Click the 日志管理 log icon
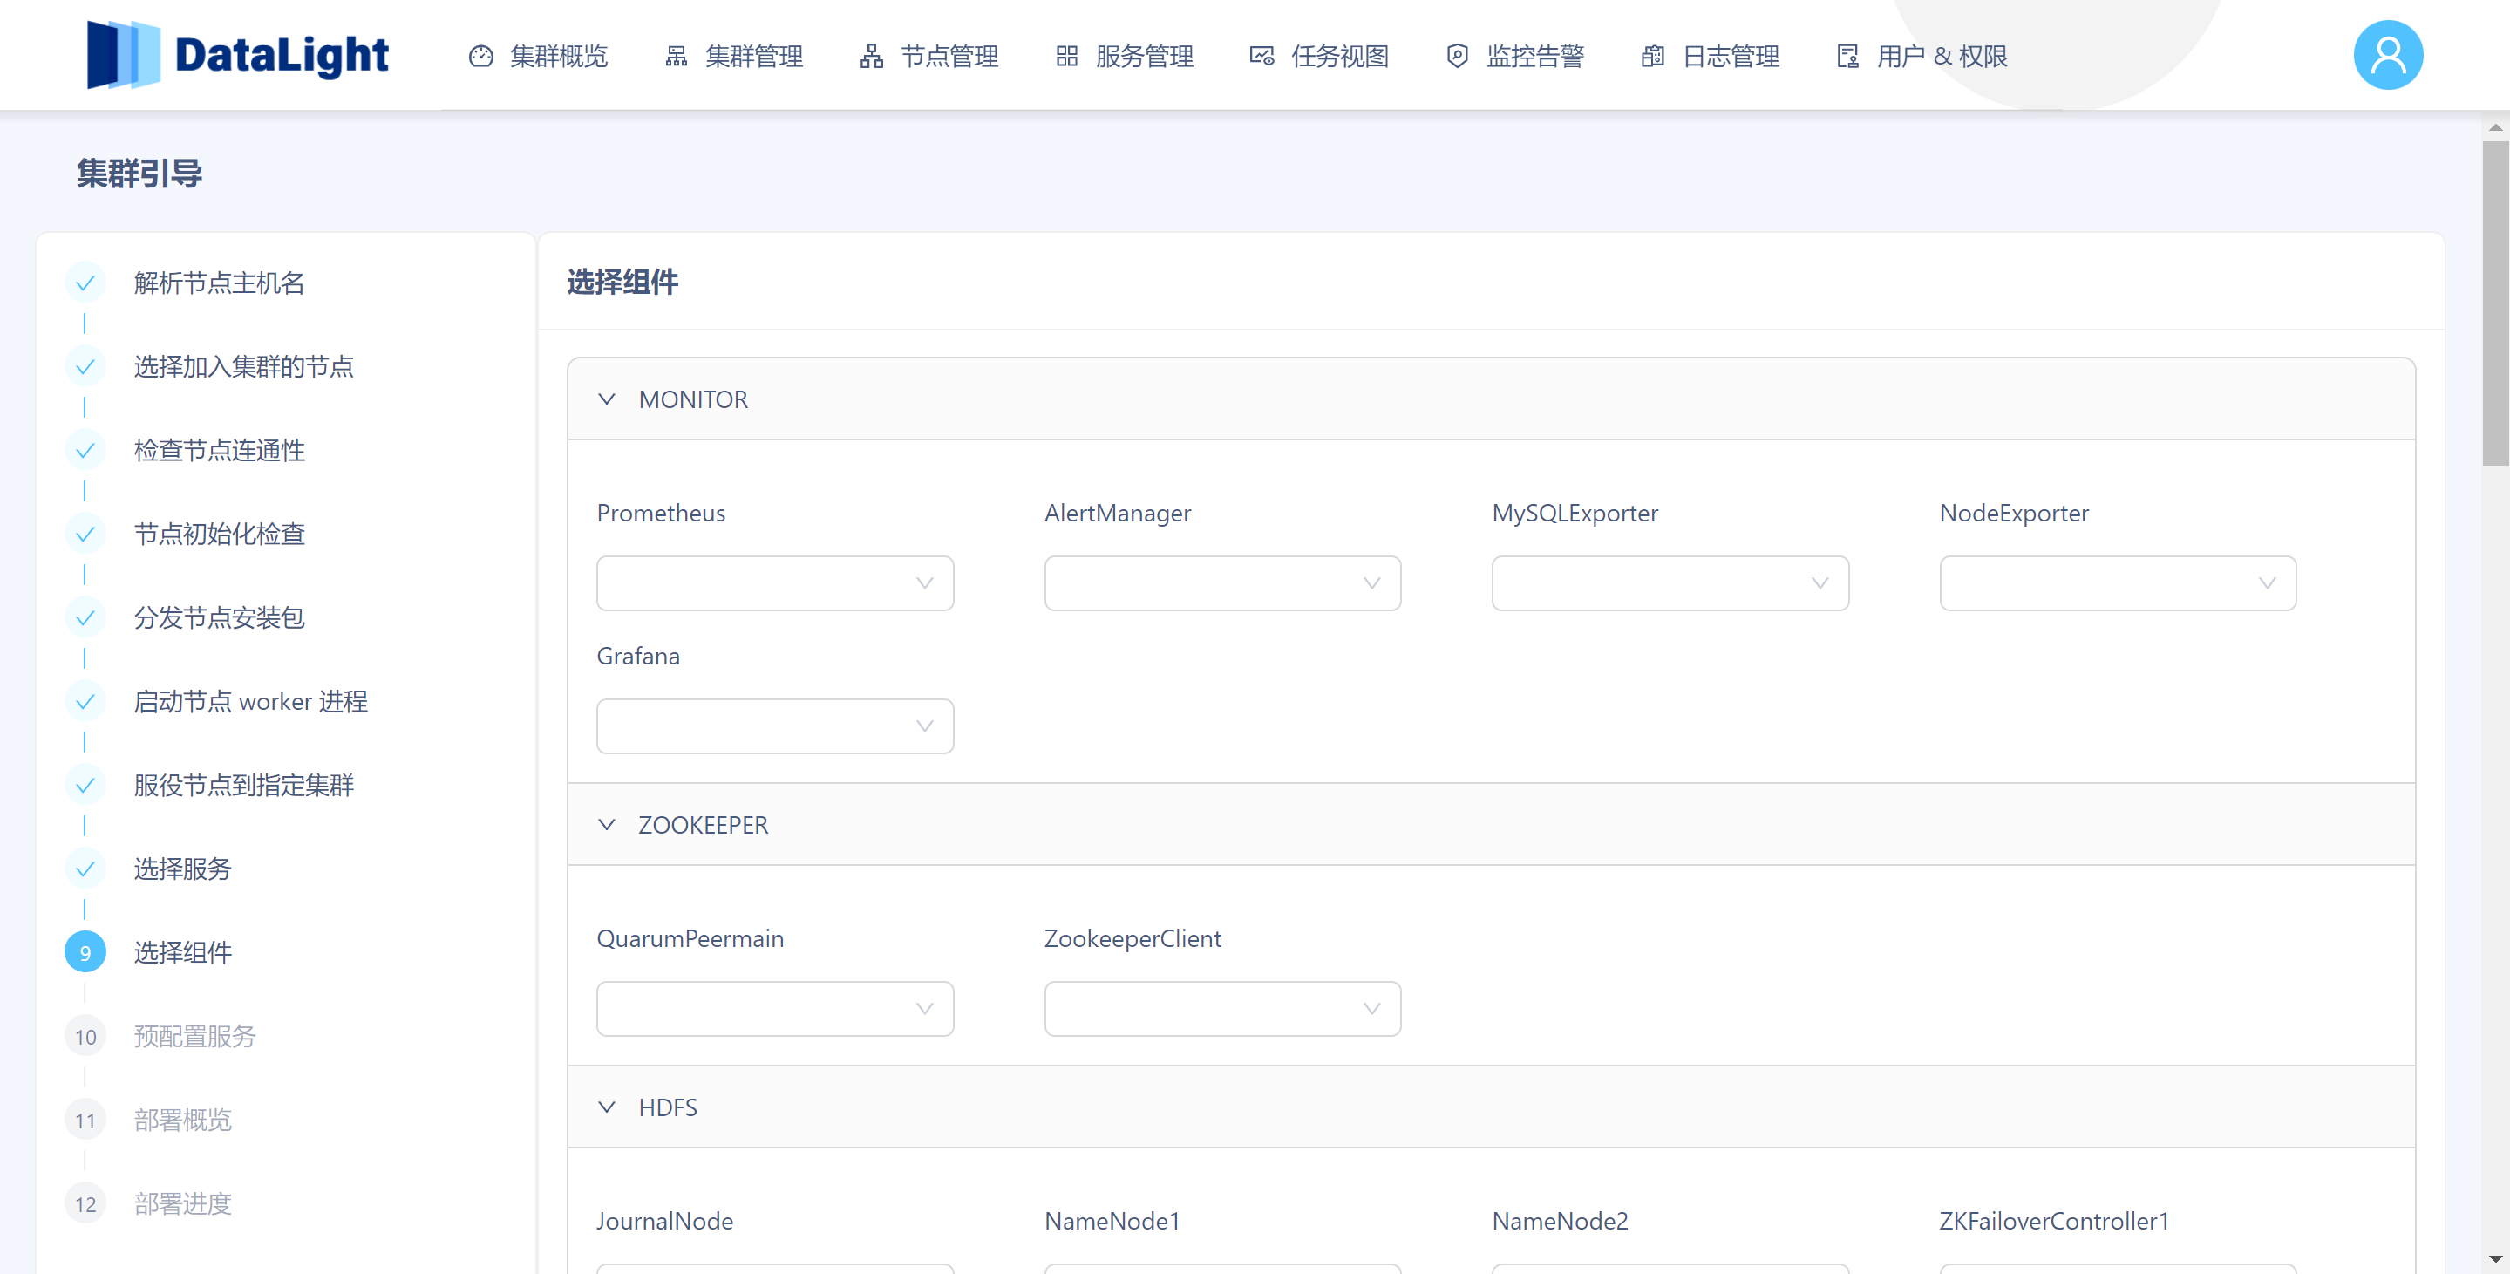 pos(1652,57)
